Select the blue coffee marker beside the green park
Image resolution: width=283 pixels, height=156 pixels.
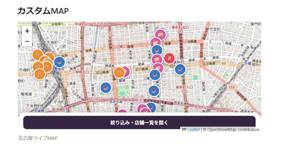(106, 88)
